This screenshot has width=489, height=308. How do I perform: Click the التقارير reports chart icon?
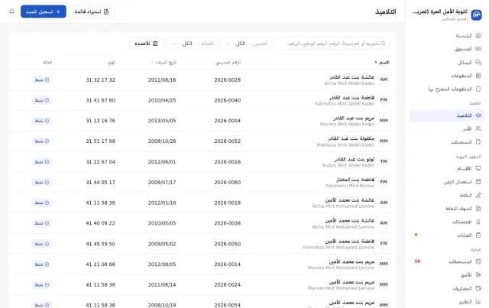coord(478,302)
